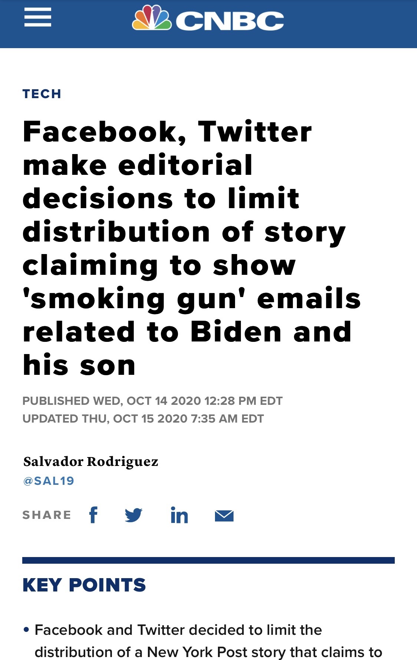417x660 pixels.
Task: Click the dark blue divider above Key Points
Action: coord(208,560)
